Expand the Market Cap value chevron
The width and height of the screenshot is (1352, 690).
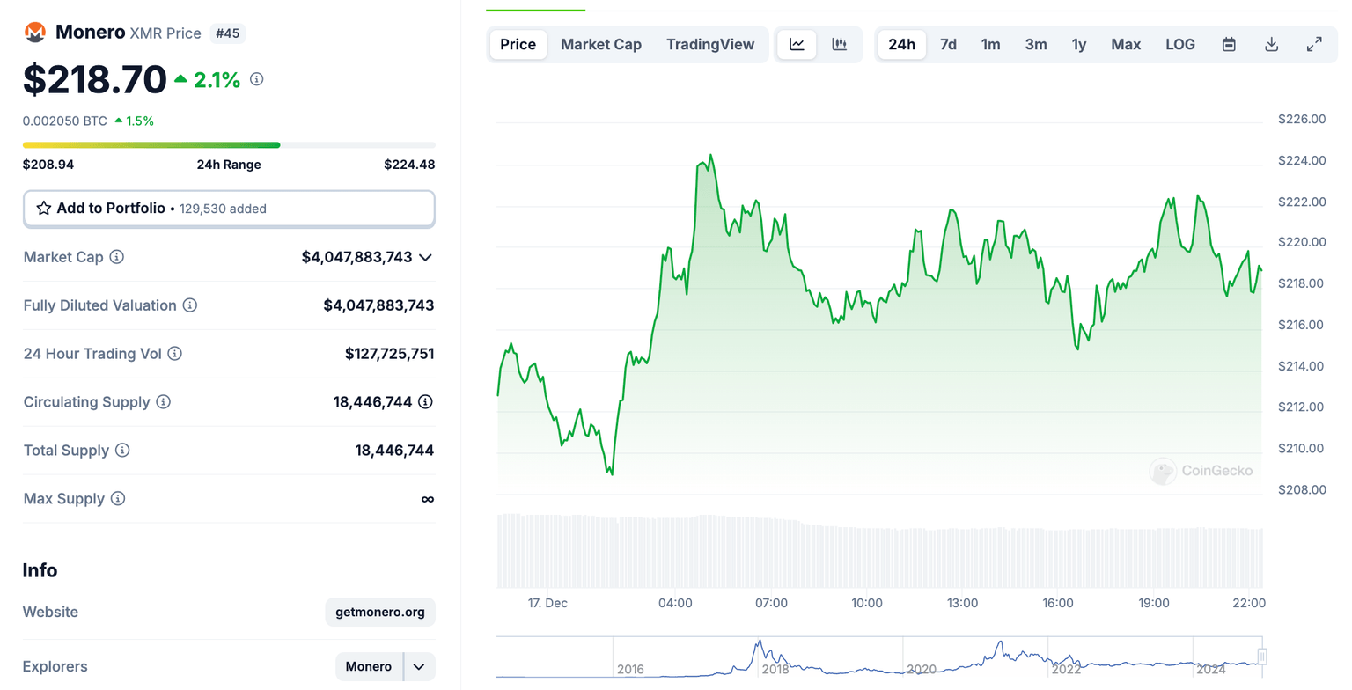425,257
